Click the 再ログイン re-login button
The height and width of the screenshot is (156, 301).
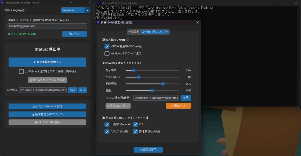pos(74,34)
